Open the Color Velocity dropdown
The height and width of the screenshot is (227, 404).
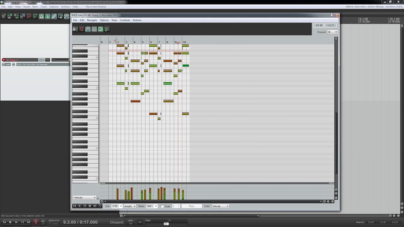(x=220, y=206)
